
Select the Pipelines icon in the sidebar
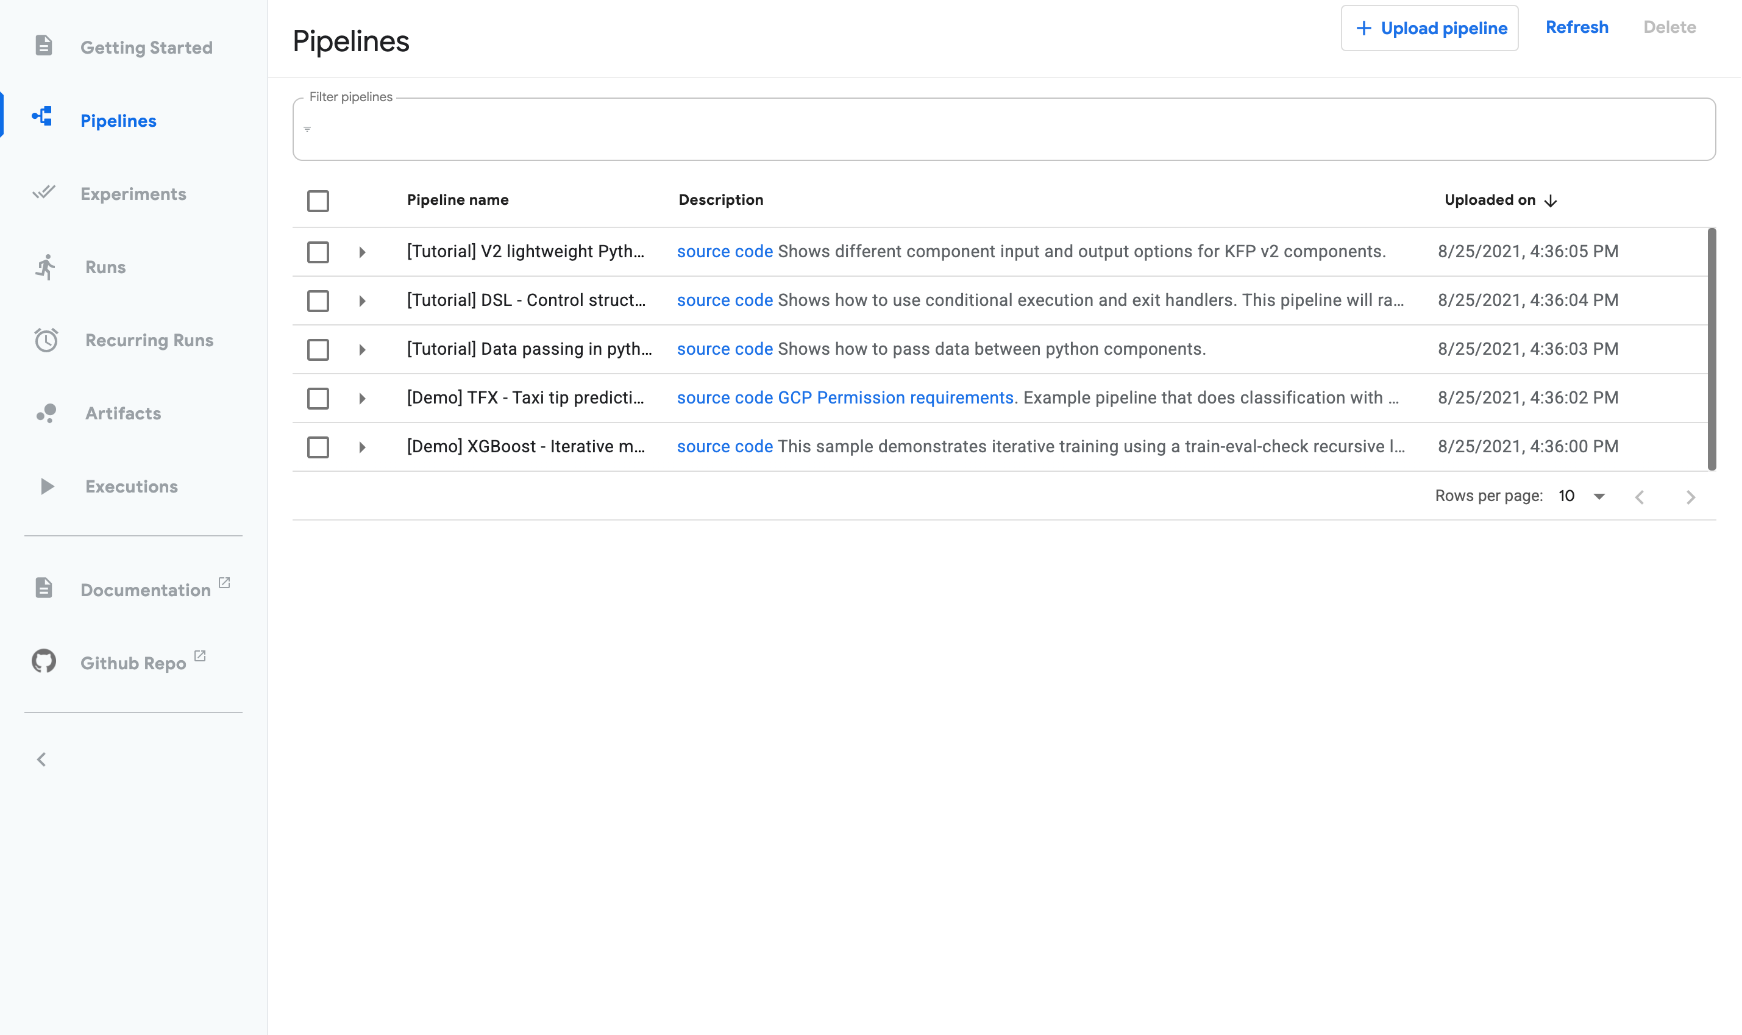click(43, 116)
